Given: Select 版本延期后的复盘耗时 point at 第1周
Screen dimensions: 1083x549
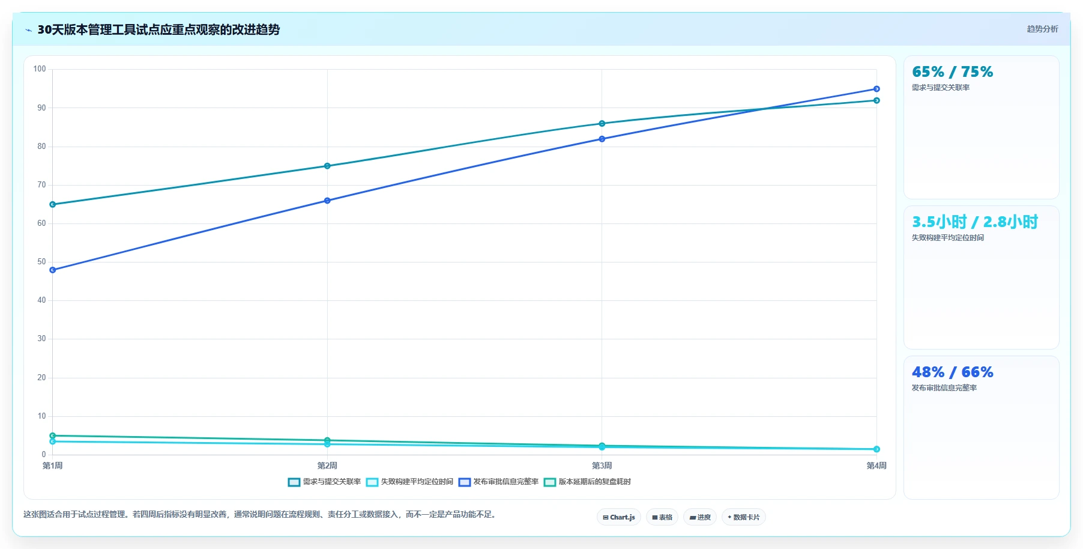Looking at the screenshot, I should (53, 435).
